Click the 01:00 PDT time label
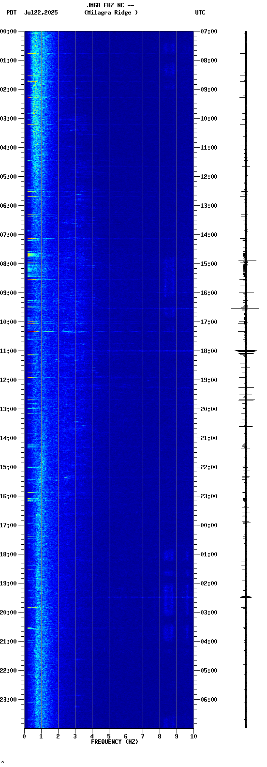 coord(8,61)
